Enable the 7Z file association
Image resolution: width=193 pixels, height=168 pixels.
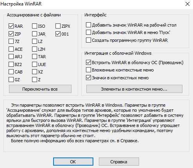(11, 41)
